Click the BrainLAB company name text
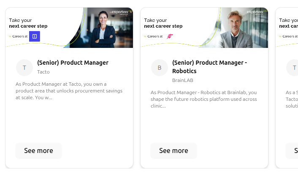298x174 pixels. pos(182,80)
